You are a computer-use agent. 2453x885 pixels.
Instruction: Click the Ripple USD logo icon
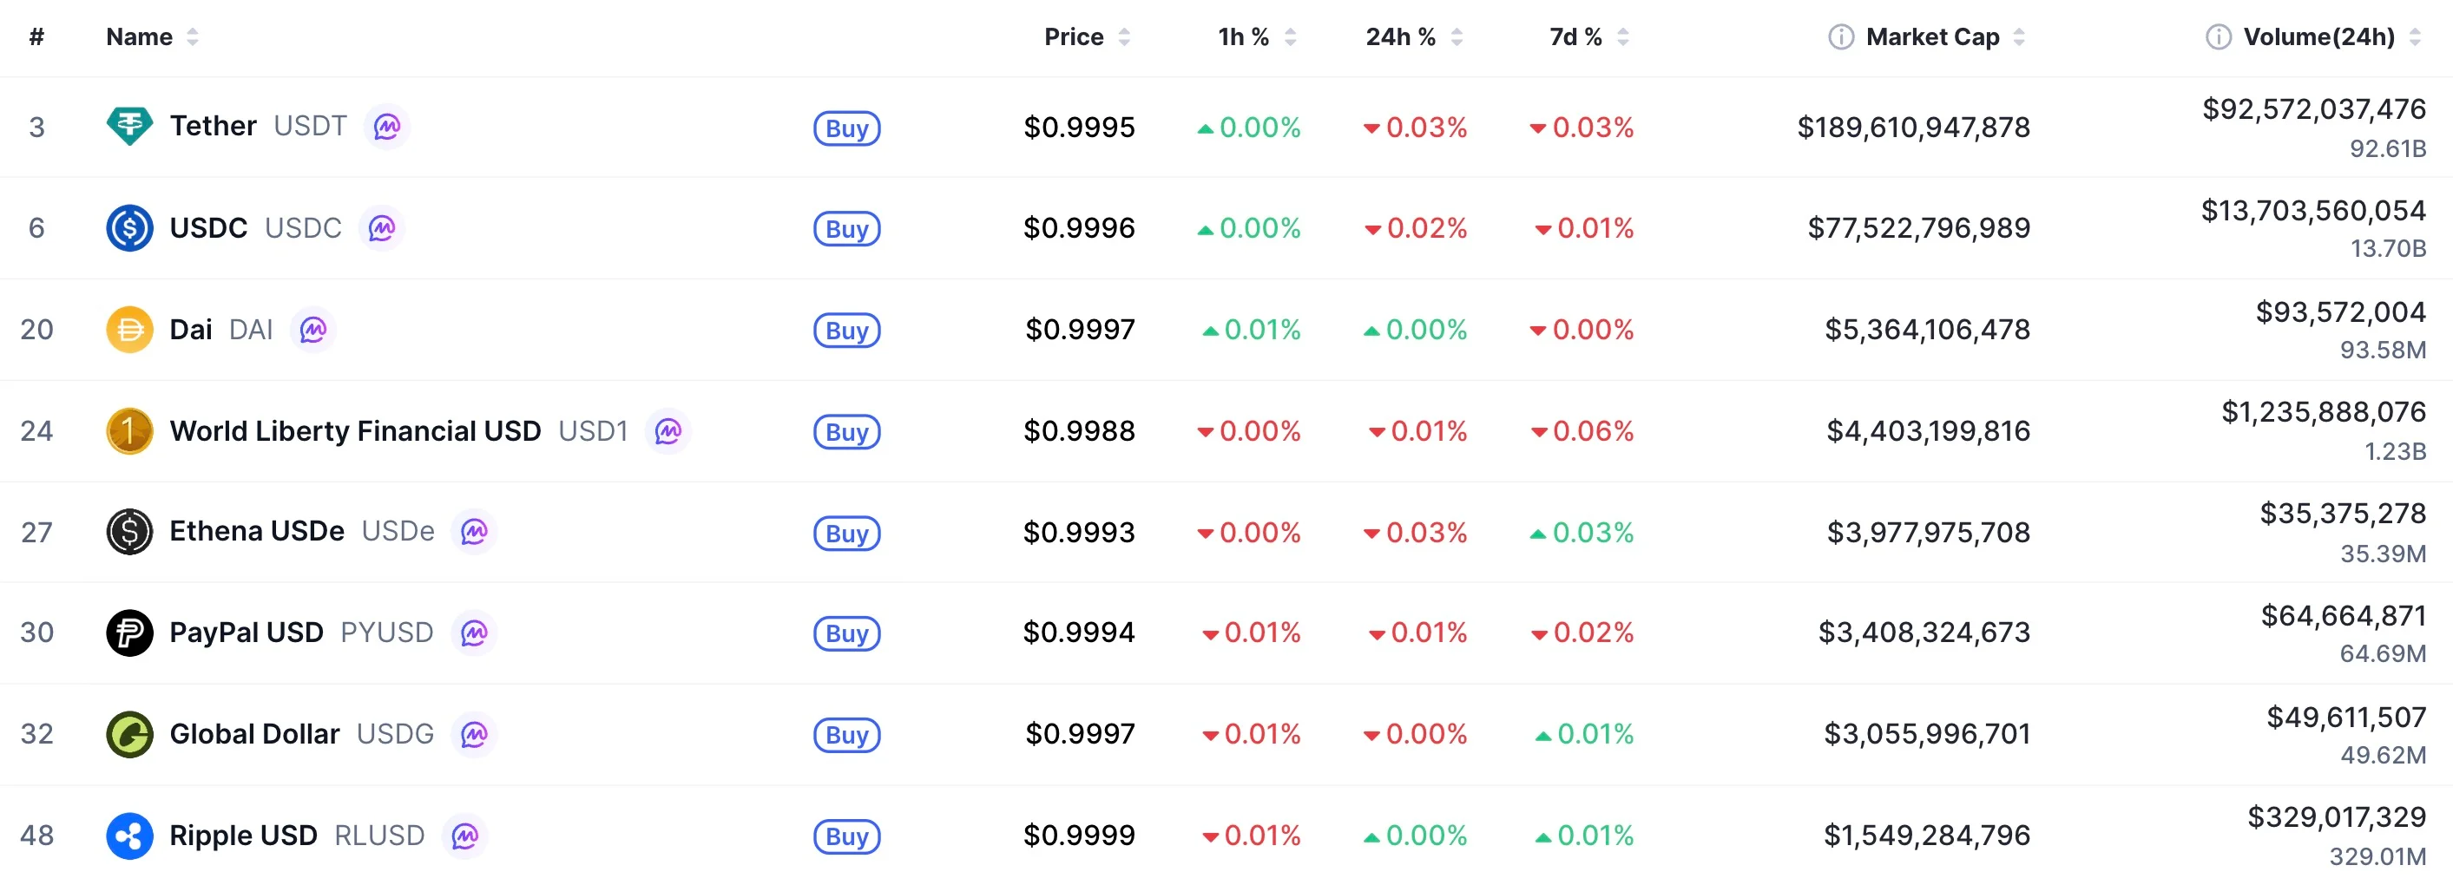click(129, 836)
